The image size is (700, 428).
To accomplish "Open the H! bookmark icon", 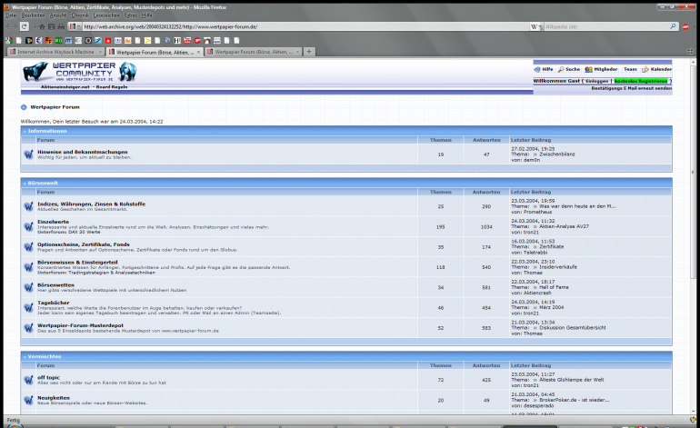I will pos(177,41).
